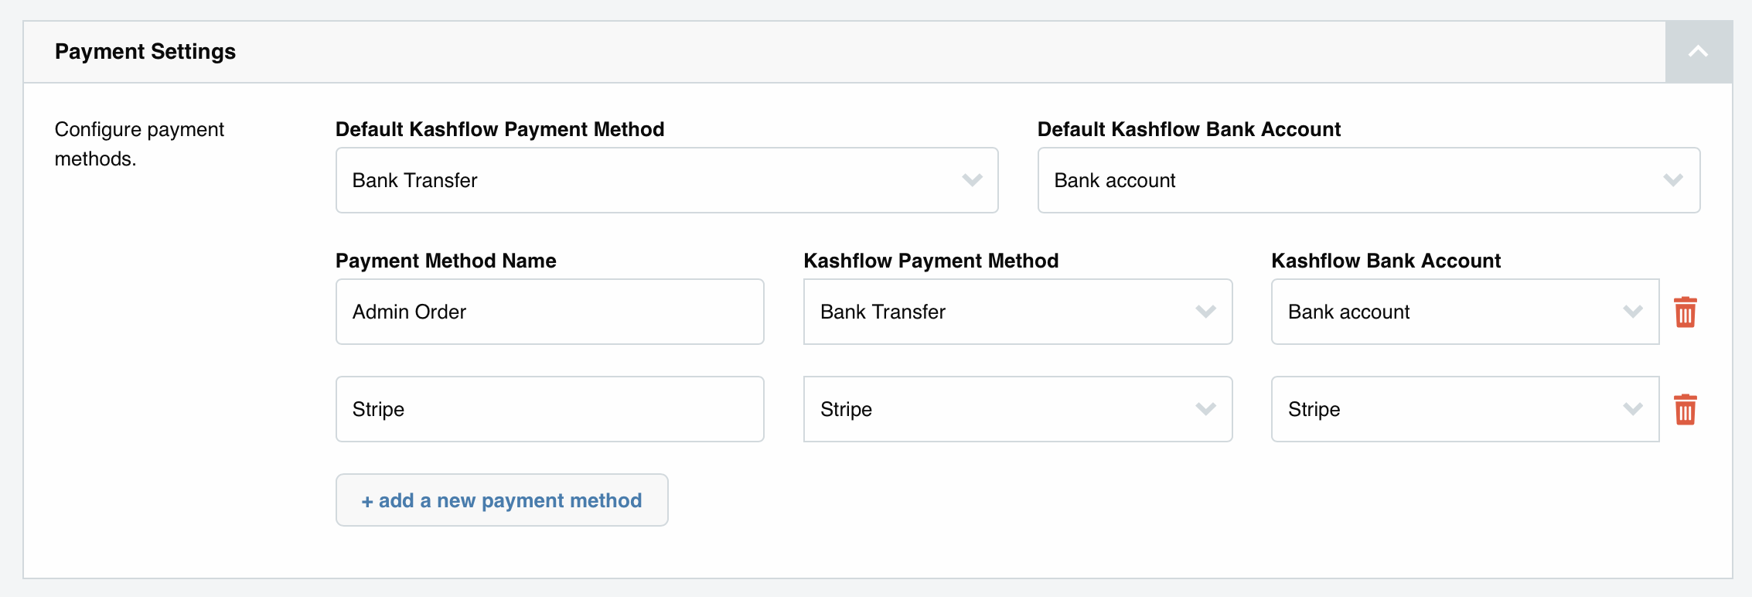
Task: Open Stripe Kashflow Bank Account dropdown
Action: pyautogui.click(x=1465, y=409)
